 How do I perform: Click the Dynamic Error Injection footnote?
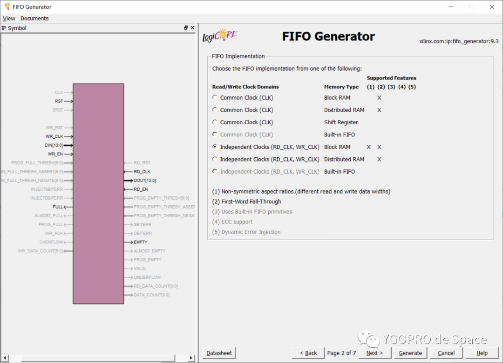point(246,232)
